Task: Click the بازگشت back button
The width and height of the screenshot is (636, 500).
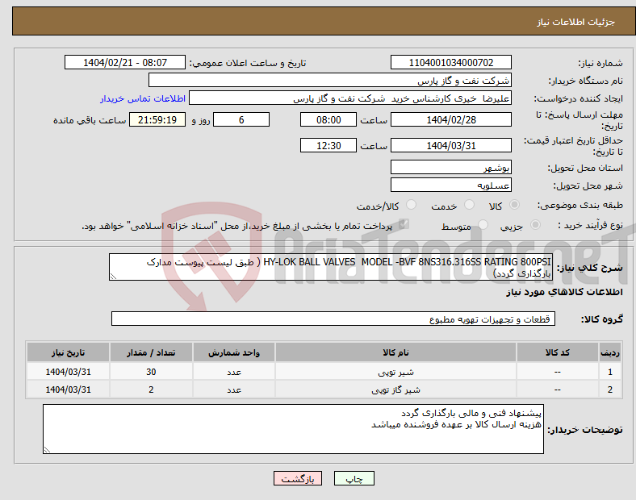Action: (298, 478)
